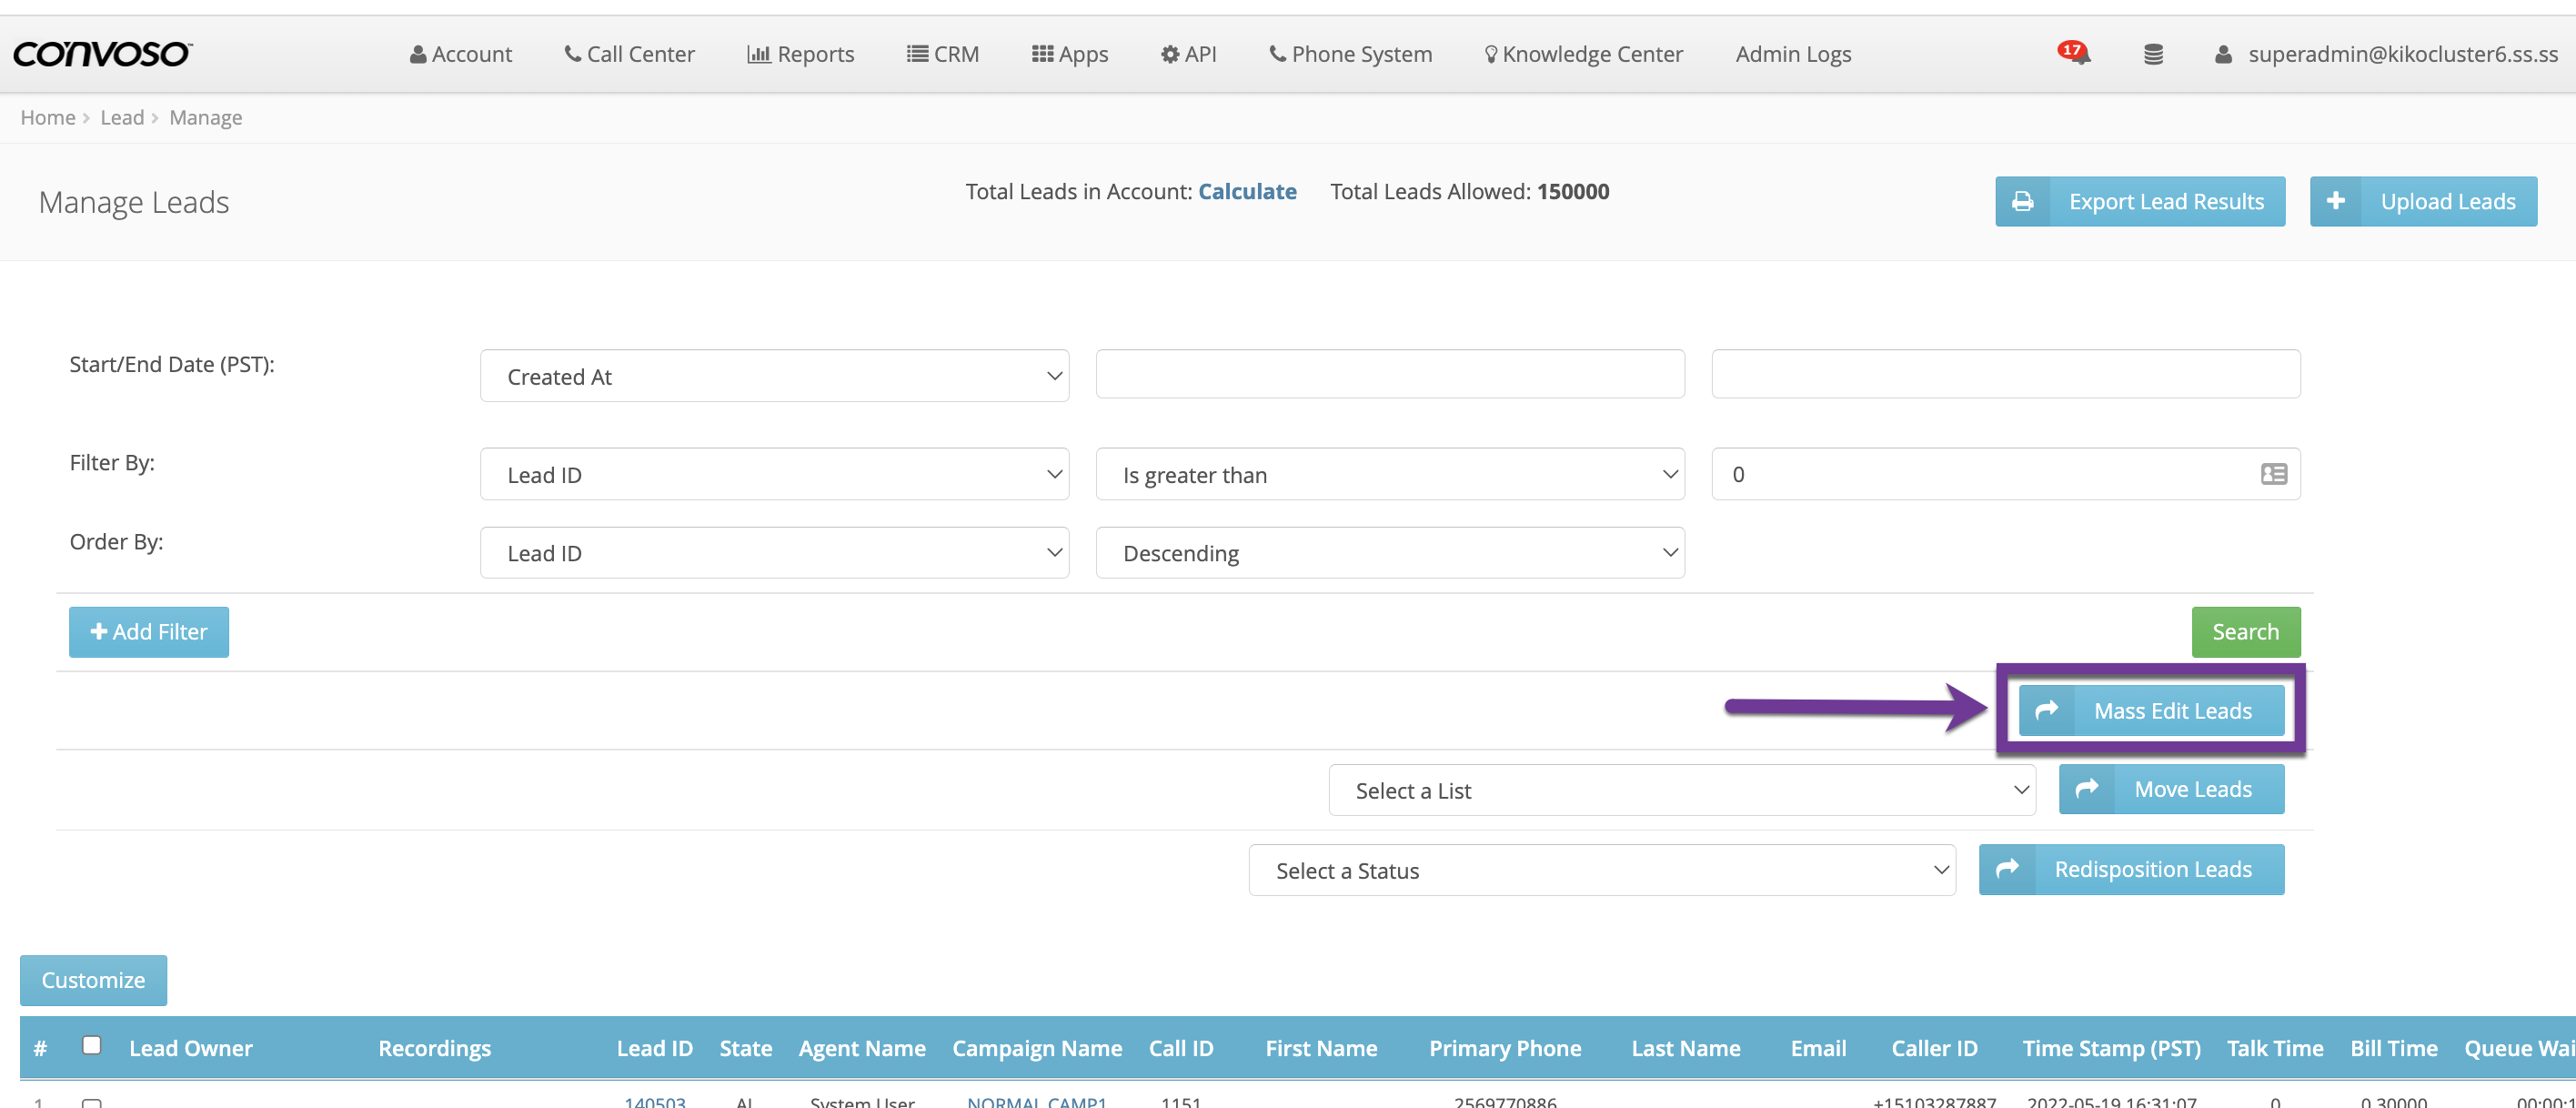Click the plus icon on Upload Leads
Screen dimensions: 2576x1108
2336,202
